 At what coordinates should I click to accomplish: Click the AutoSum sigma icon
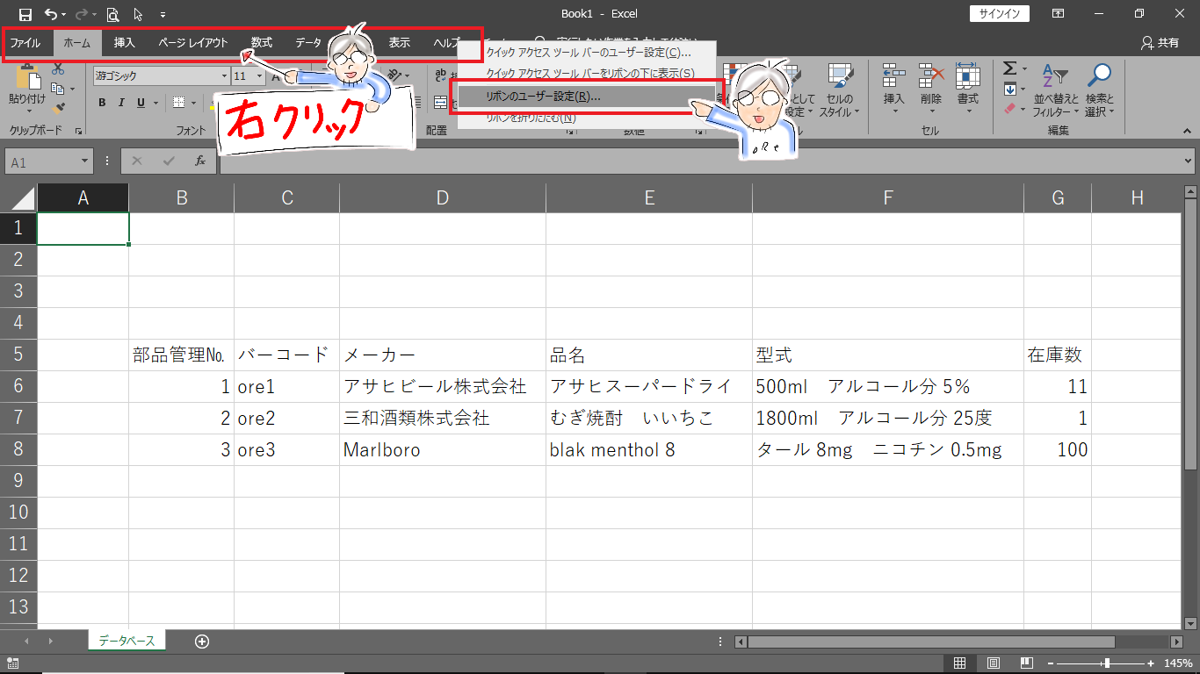coord(1010,68)
